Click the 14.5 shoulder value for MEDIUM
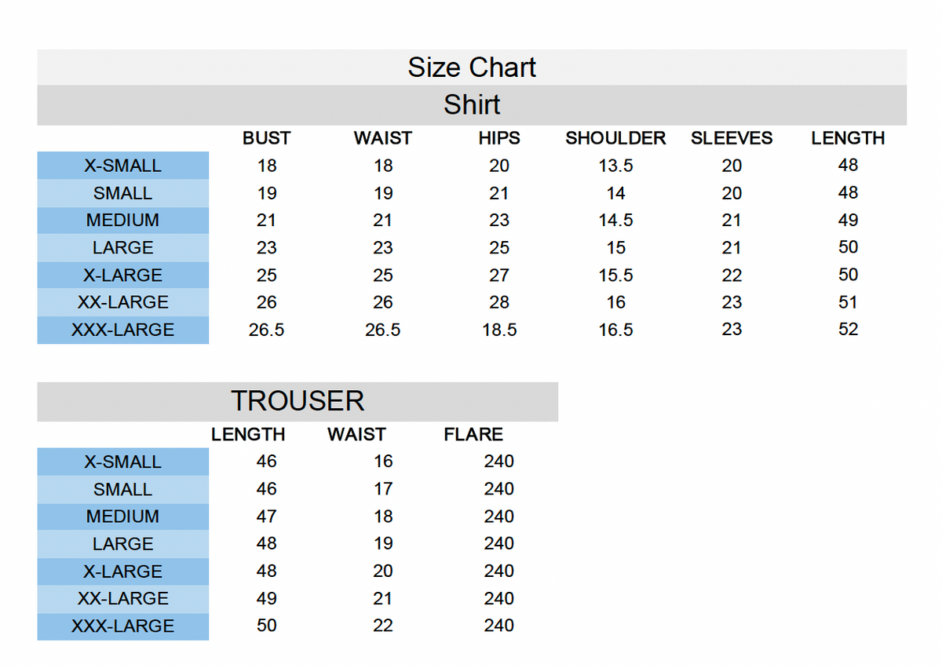The width and height of the screenshot is (942, 668). pos(615,221)
